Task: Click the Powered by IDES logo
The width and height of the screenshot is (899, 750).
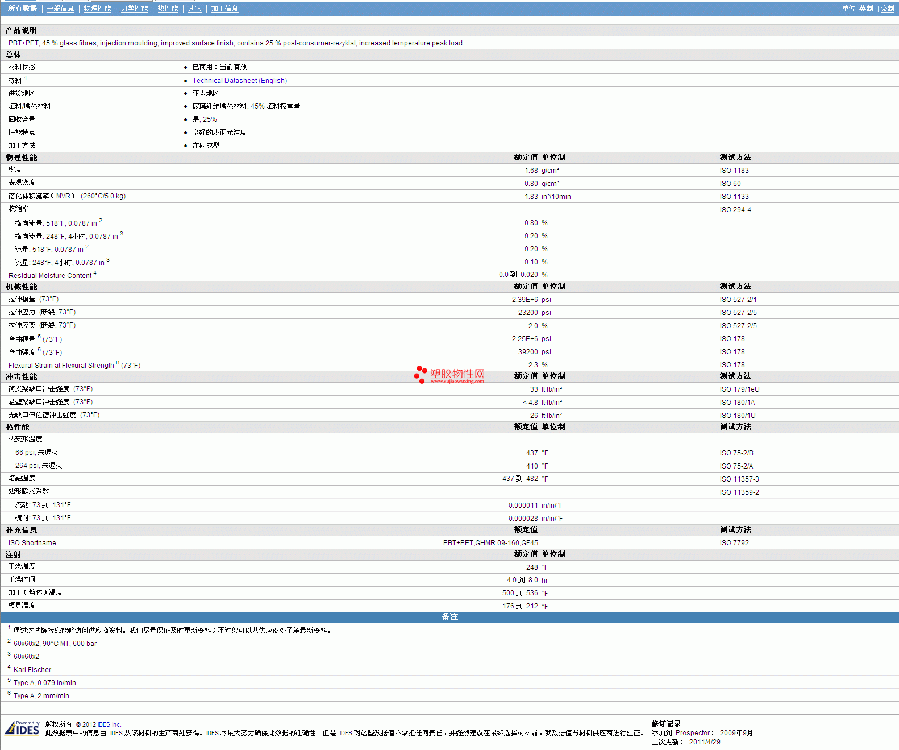Action: (x=22, y=728)
